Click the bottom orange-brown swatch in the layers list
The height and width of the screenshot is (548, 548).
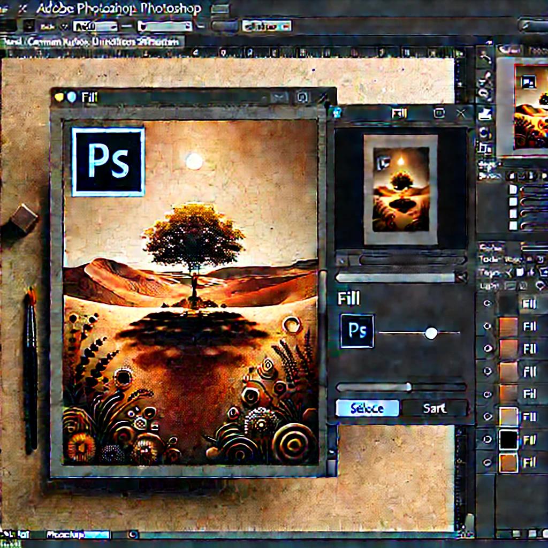(508, 463)
